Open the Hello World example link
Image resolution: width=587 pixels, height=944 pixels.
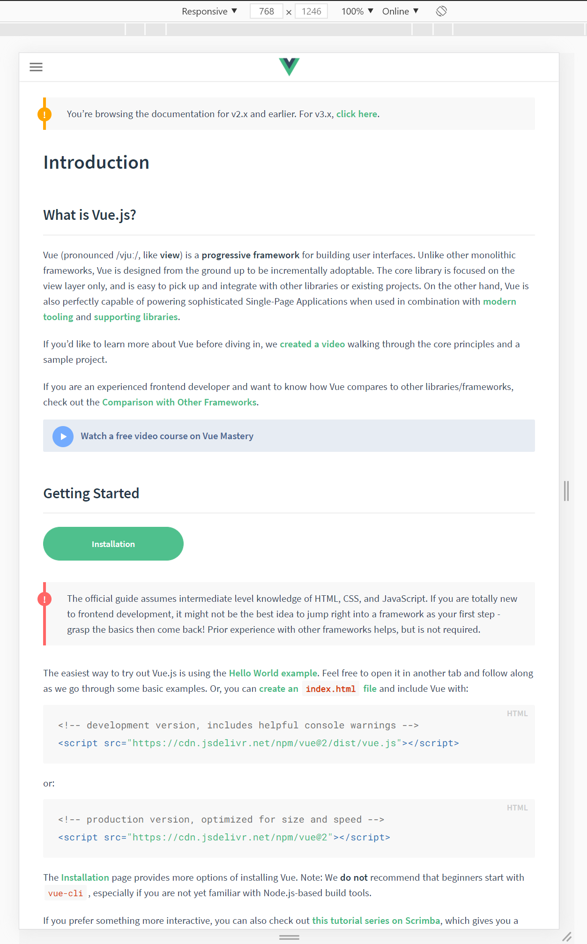(272, 673)
